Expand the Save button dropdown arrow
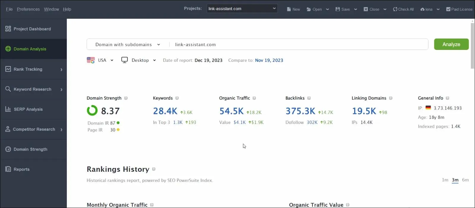This screenshot has width=475, height=208. [x=356, y=9]
